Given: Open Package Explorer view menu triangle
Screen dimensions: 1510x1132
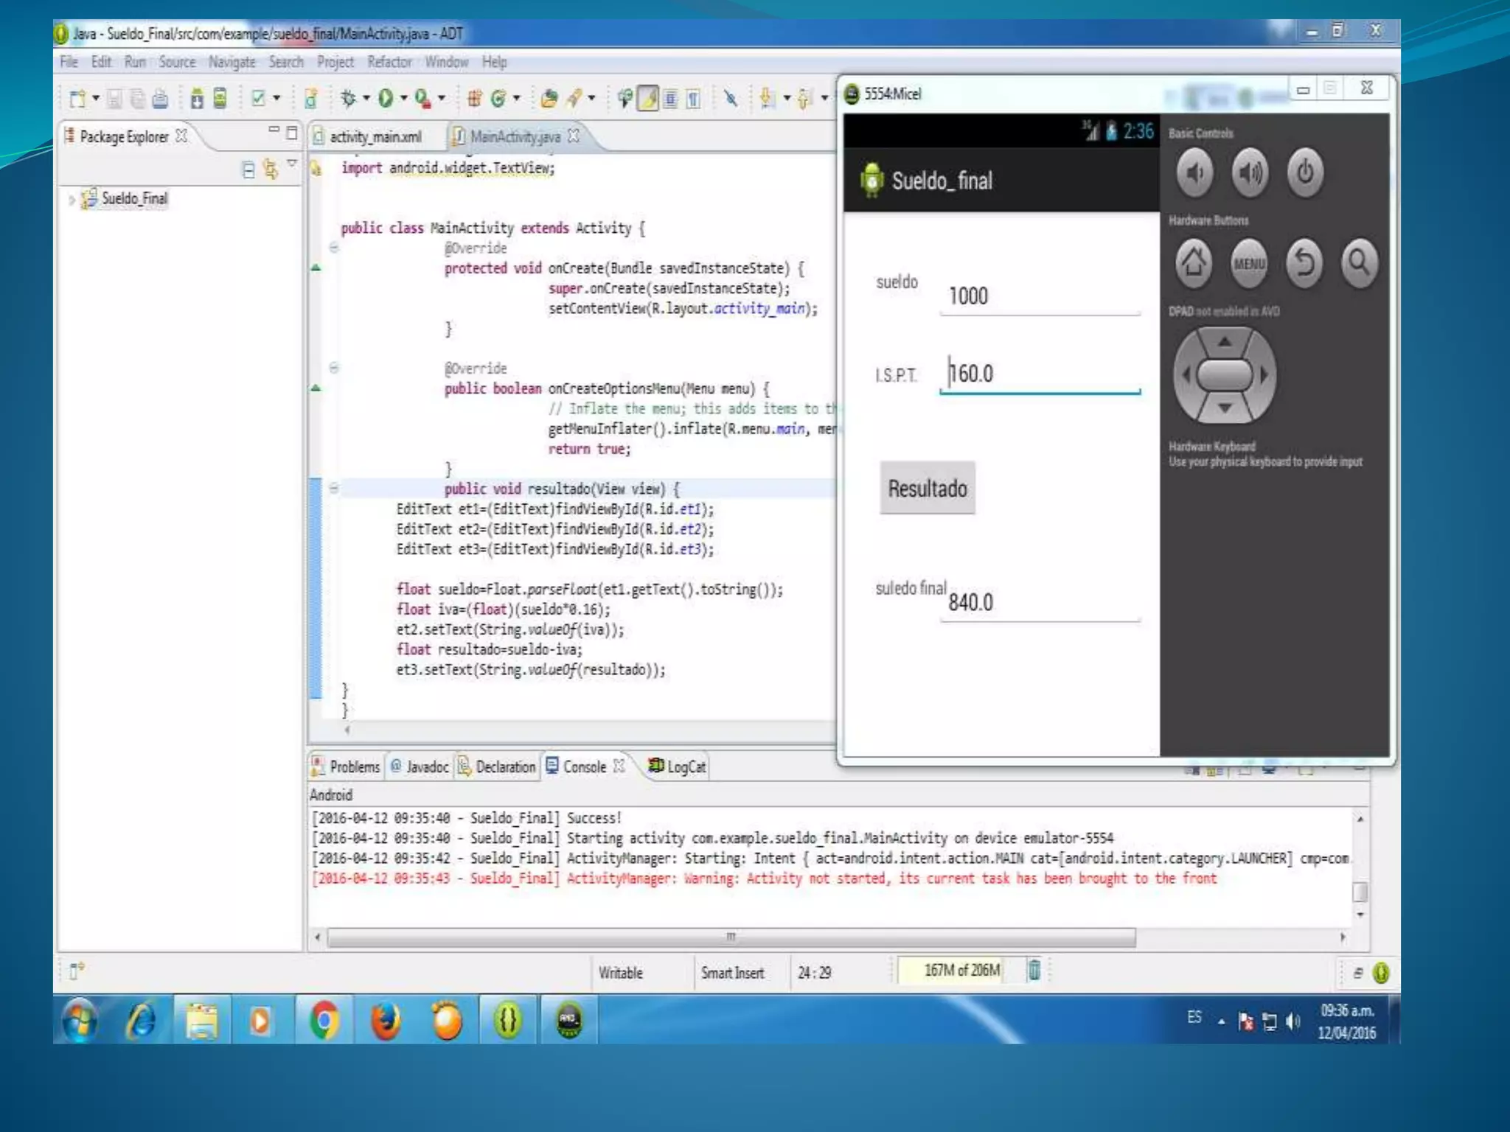Looking at the screenshot, I should [x=292, y=164].
